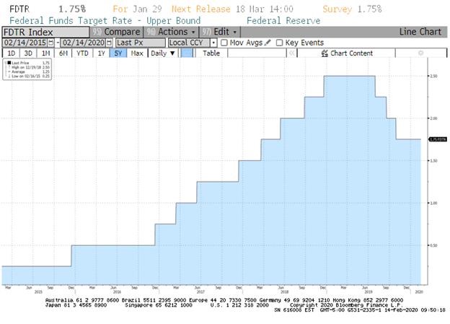Click the Chart Content icon button
The image size is (450, 324).
[324, 53]
